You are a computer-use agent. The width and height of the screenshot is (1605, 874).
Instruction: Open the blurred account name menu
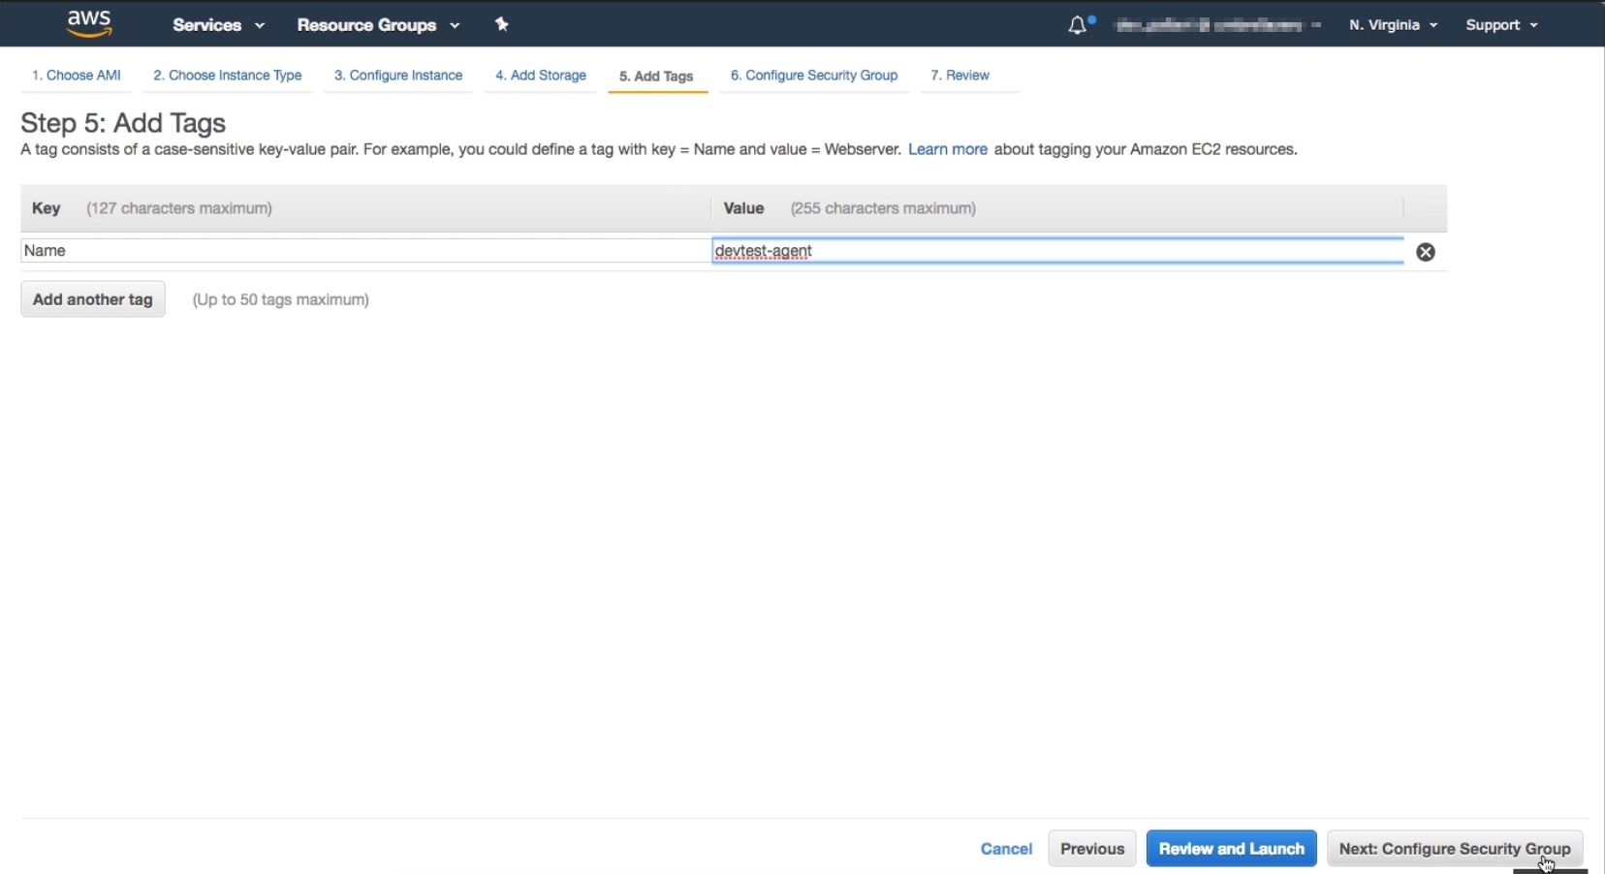(x=1217, y=25)
